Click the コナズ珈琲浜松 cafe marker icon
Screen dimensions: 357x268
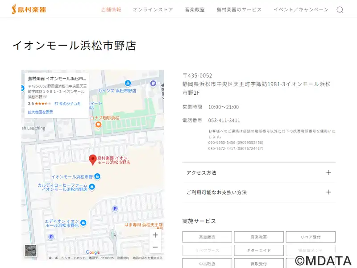(x=98, y=125)
